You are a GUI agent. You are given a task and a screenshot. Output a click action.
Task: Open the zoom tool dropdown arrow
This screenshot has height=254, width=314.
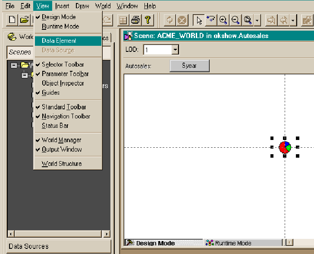[x=257, y=20]
